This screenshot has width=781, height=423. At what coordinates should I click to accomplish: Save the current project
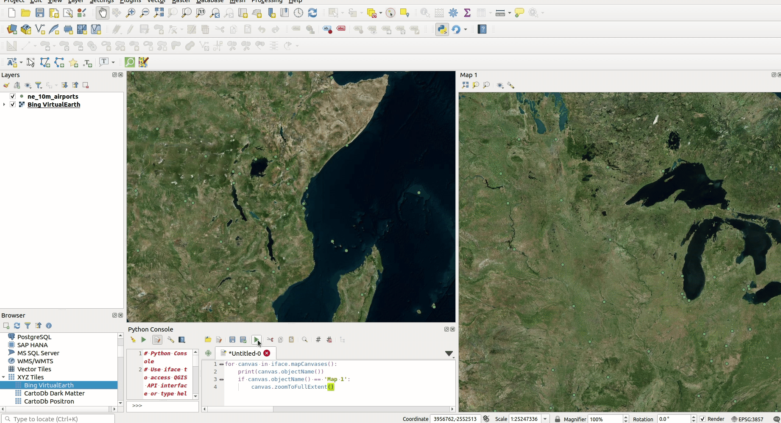(39, 13)
